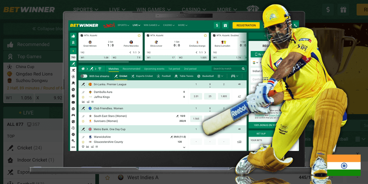Open the CASINO menu in background page header
Image resolution: width=368 pixels, height=184 pixels.
tap(194, 10)
